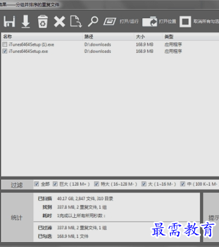Toggle the 巨大 (128 M+) filter checkbox

click(x=55, y=184)
